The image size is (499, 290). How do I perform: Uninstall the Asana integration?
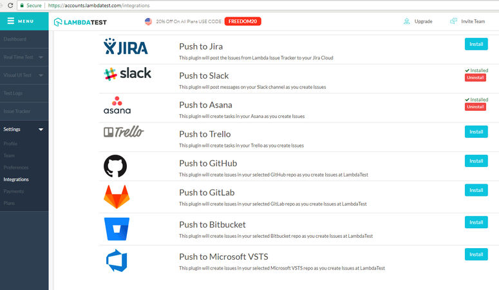[x=475, y=107]
